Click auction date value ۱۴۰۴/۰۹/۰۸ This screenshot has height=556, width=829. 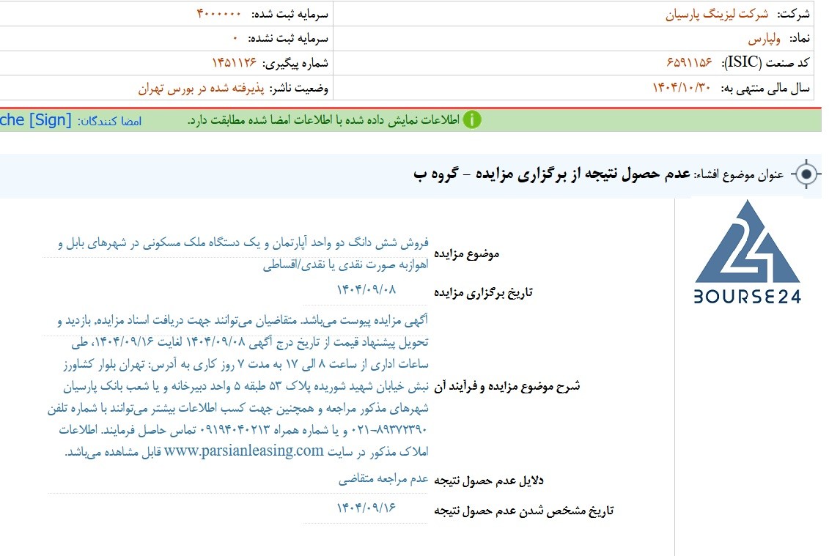(x=366, y=289)
